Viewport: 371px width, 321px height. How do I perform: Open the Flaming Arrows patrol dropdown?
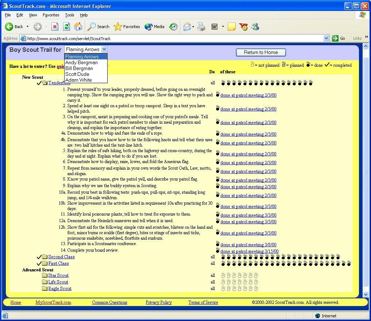pos(86,49)
